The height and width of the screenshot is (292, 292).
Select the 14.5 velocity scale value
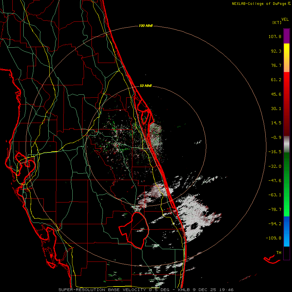point(276,123)
